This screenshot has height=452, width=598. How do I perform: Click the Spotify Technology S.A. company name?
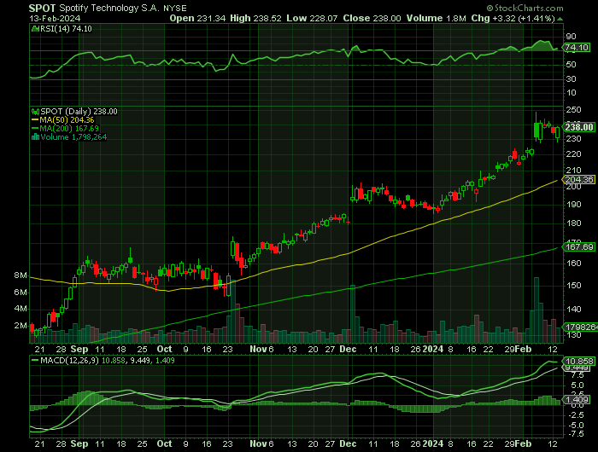pos(109,8)
